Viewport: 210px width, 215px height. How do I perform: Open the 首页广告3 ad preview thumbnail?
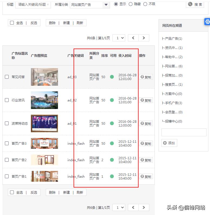[44, 143]
